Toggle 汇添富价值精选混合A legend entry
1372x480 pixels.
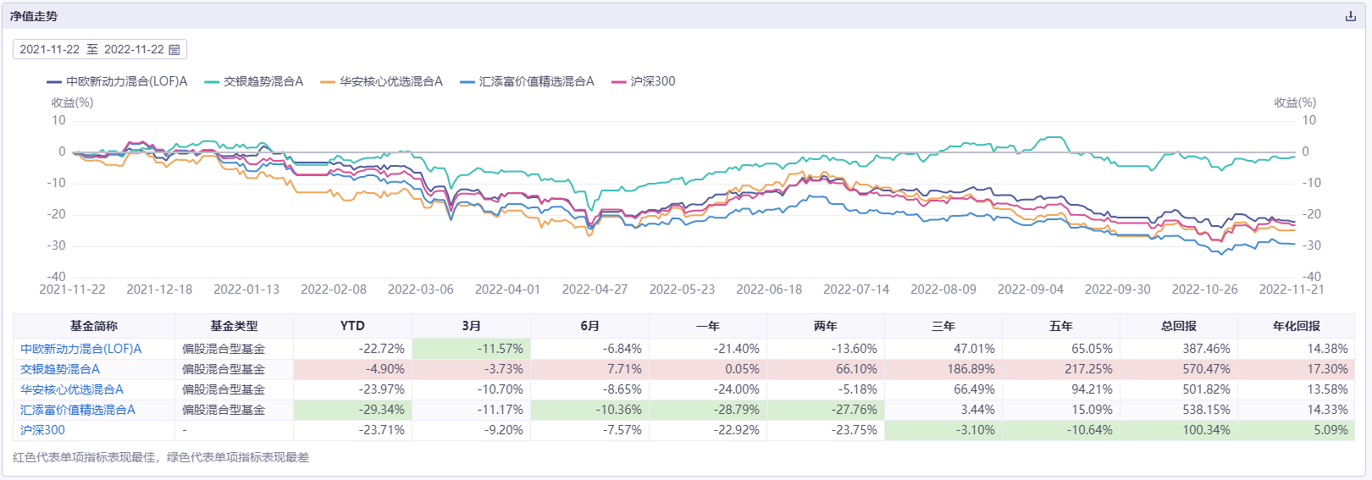[x=527, y=81]
